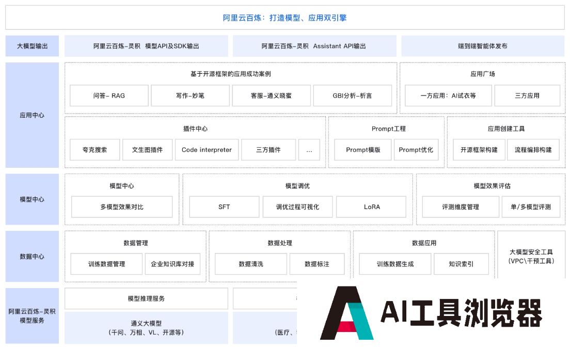This screenshot has height=349, width=570.
Task: Select 调优过程可视化 box
Action: click(297, 207)
